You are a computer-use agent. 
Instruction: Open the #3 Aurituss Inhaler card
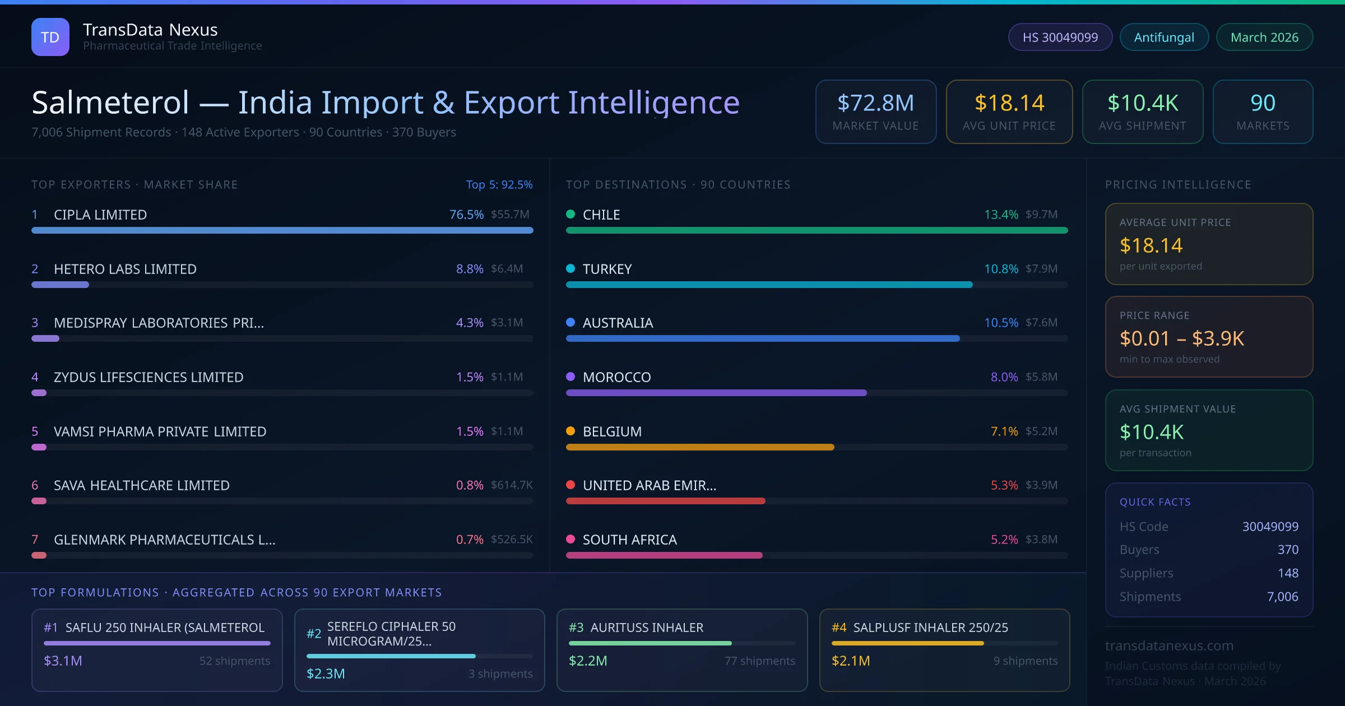(x=681, y=649)
